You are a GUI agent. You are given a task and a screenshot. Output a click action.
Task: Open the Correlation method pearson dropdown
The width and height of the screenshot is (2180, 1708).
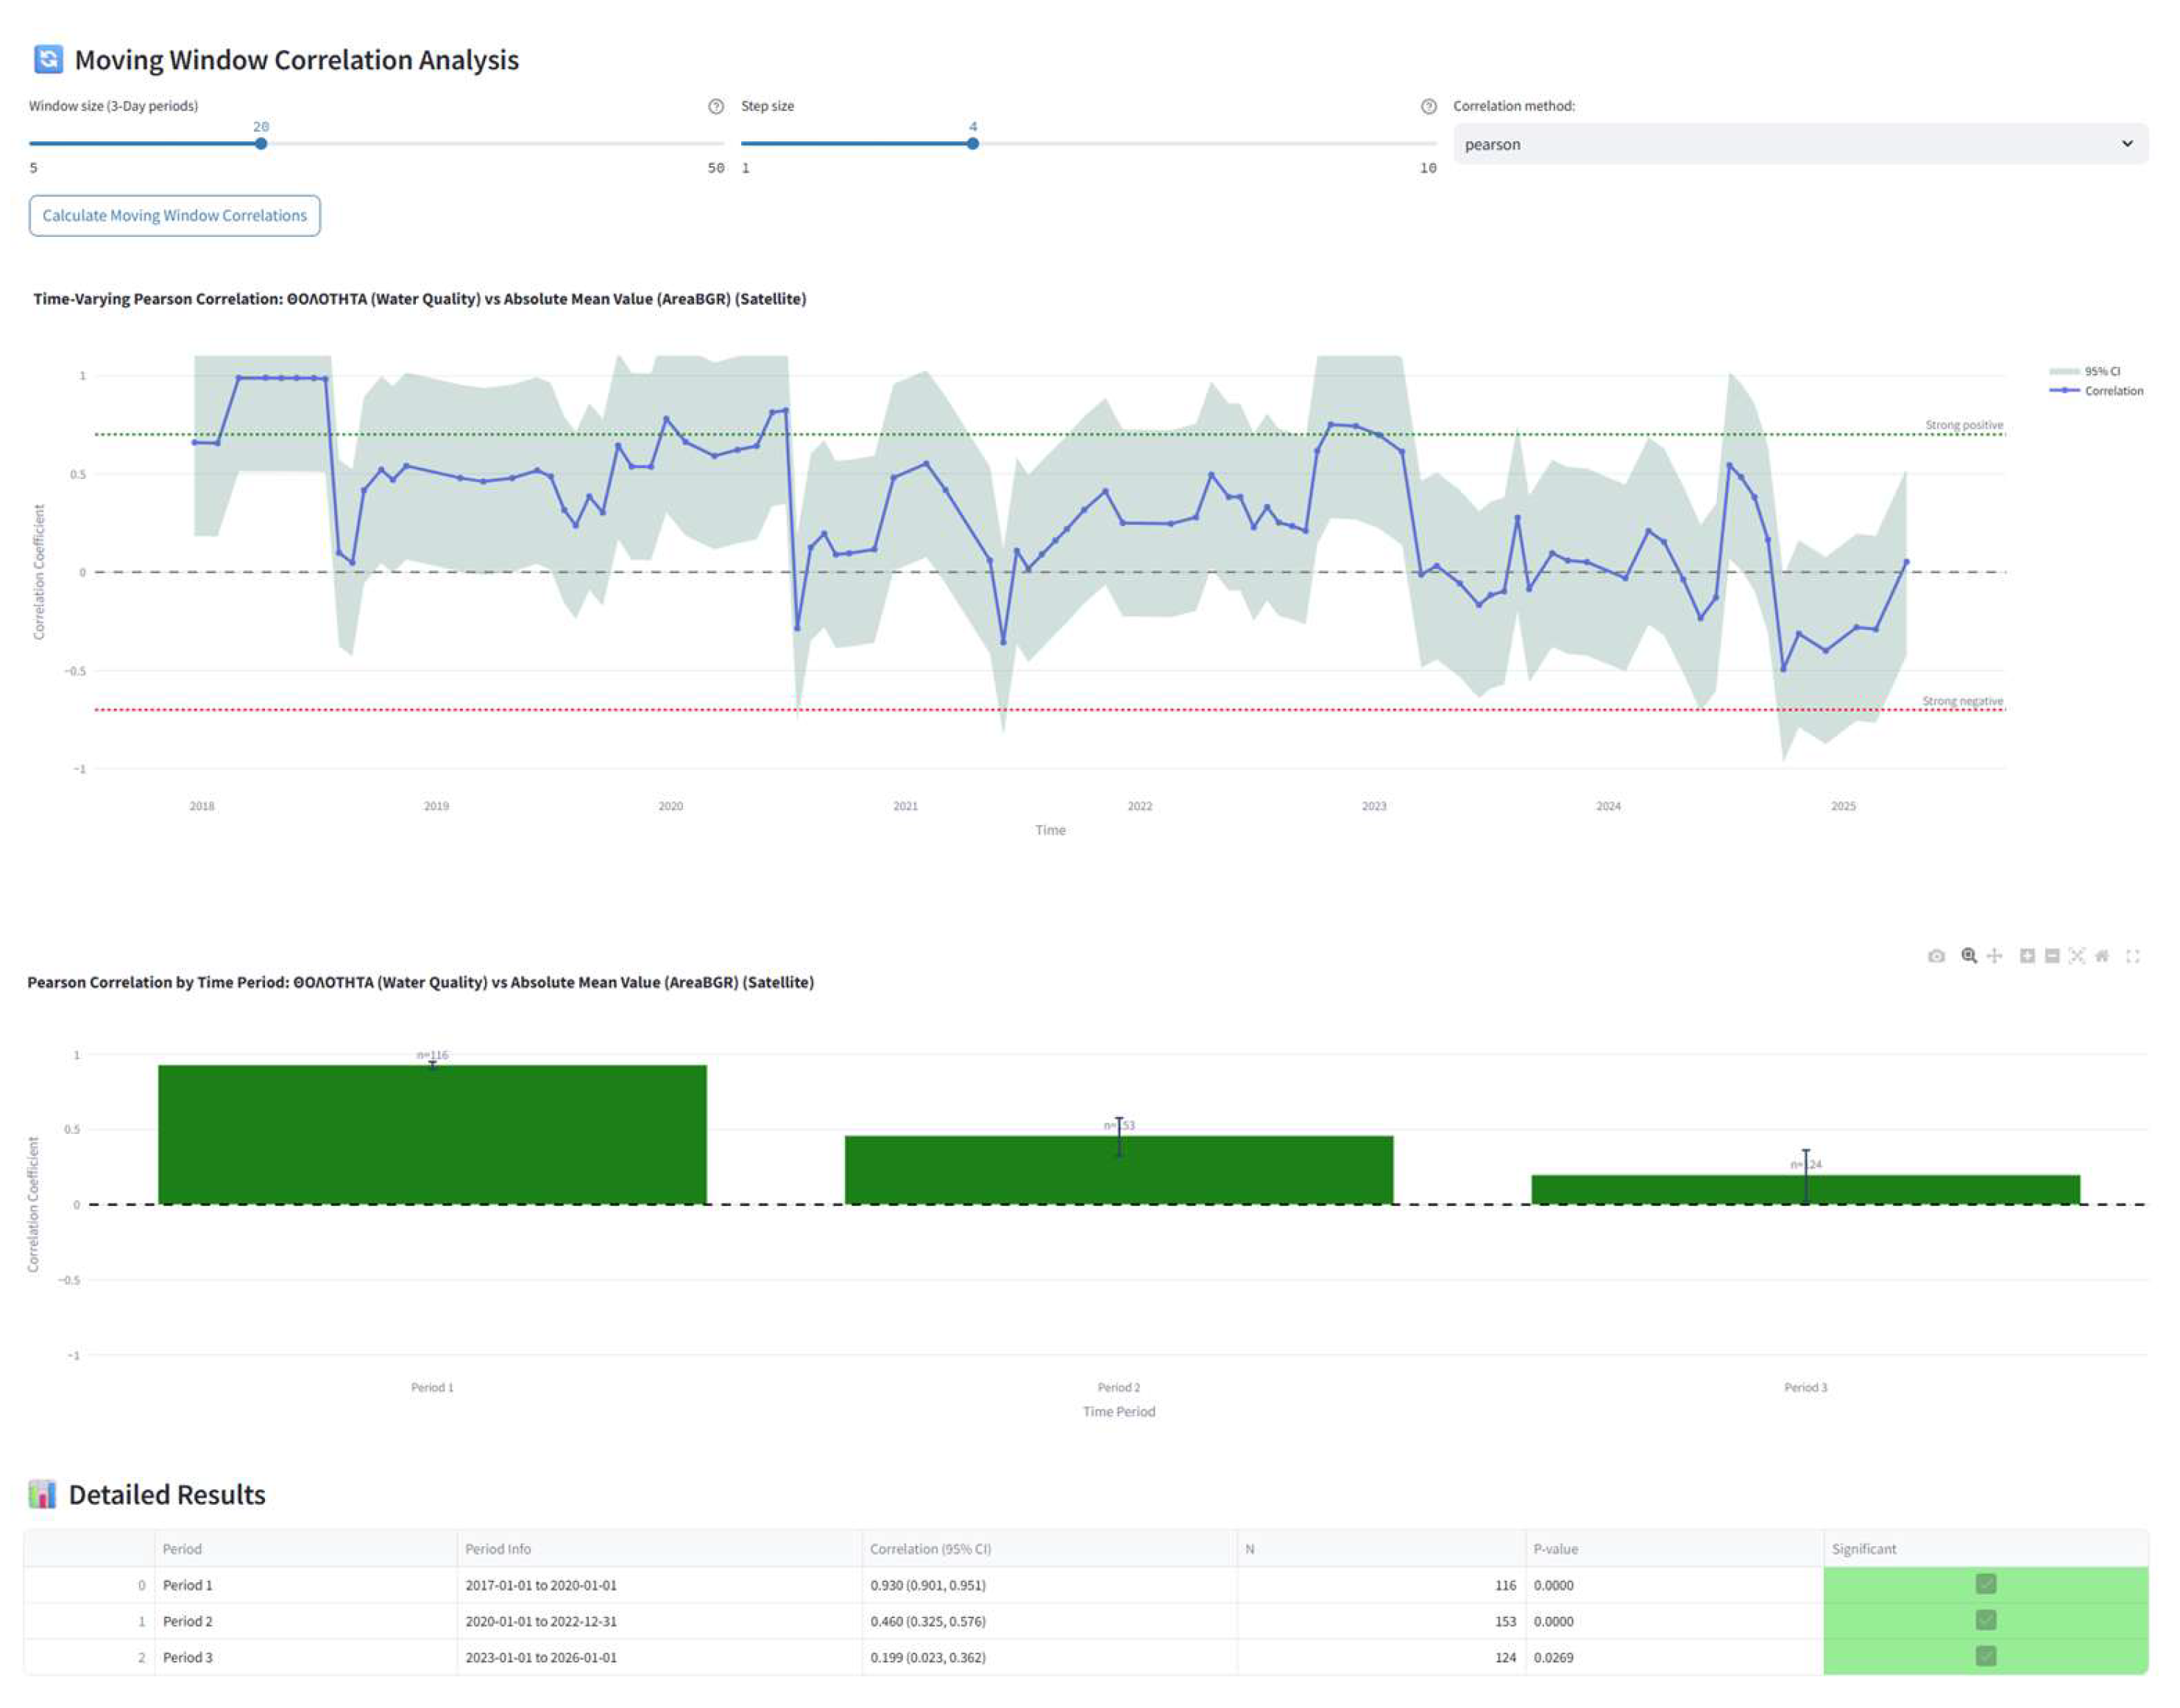[1800, 144]
